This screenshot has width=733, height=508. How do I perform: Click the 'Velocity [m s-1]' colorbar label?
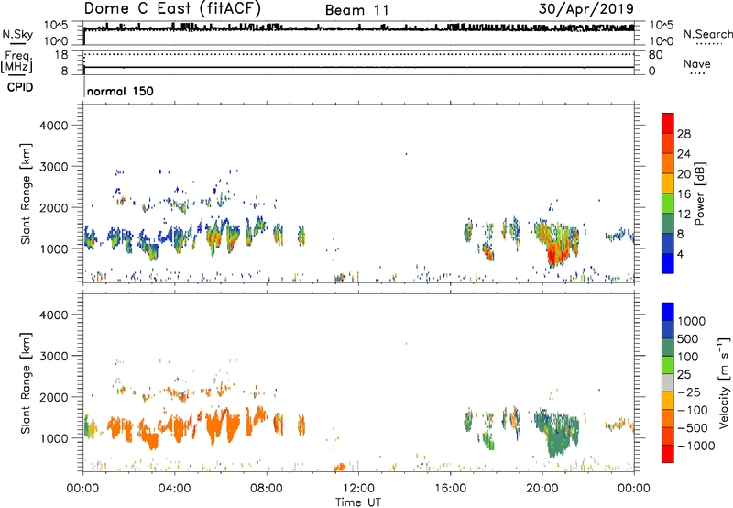pyautogui.click(x=724, y=382)
